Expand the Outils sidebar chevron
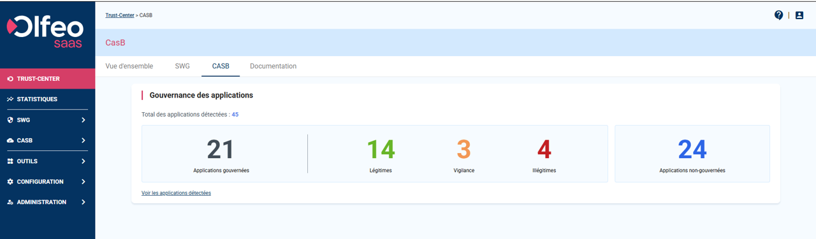 pos(84,161)
